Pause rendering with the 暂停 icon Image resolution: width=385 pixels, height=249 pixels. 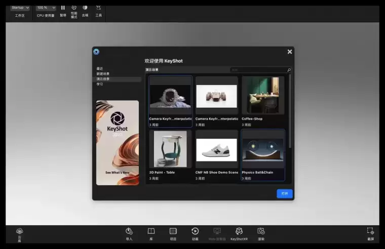[63, 8]
